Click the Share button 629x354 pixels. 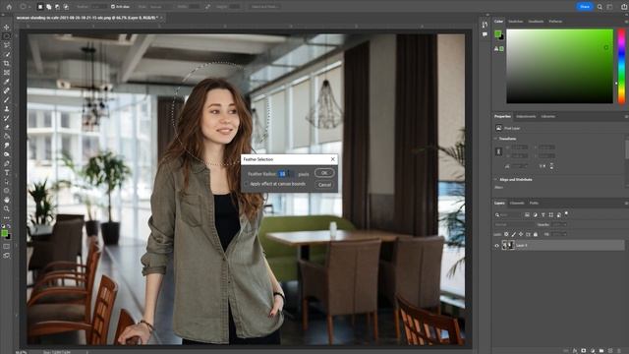point(585,7)
